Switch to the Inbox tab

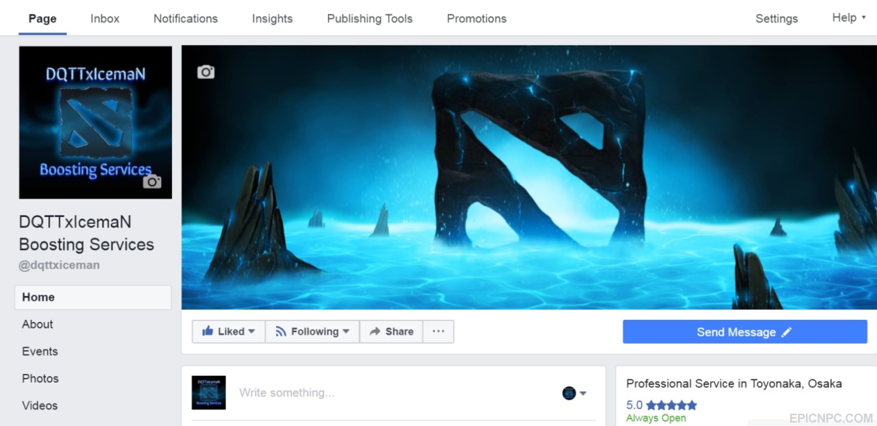(105, 18)
